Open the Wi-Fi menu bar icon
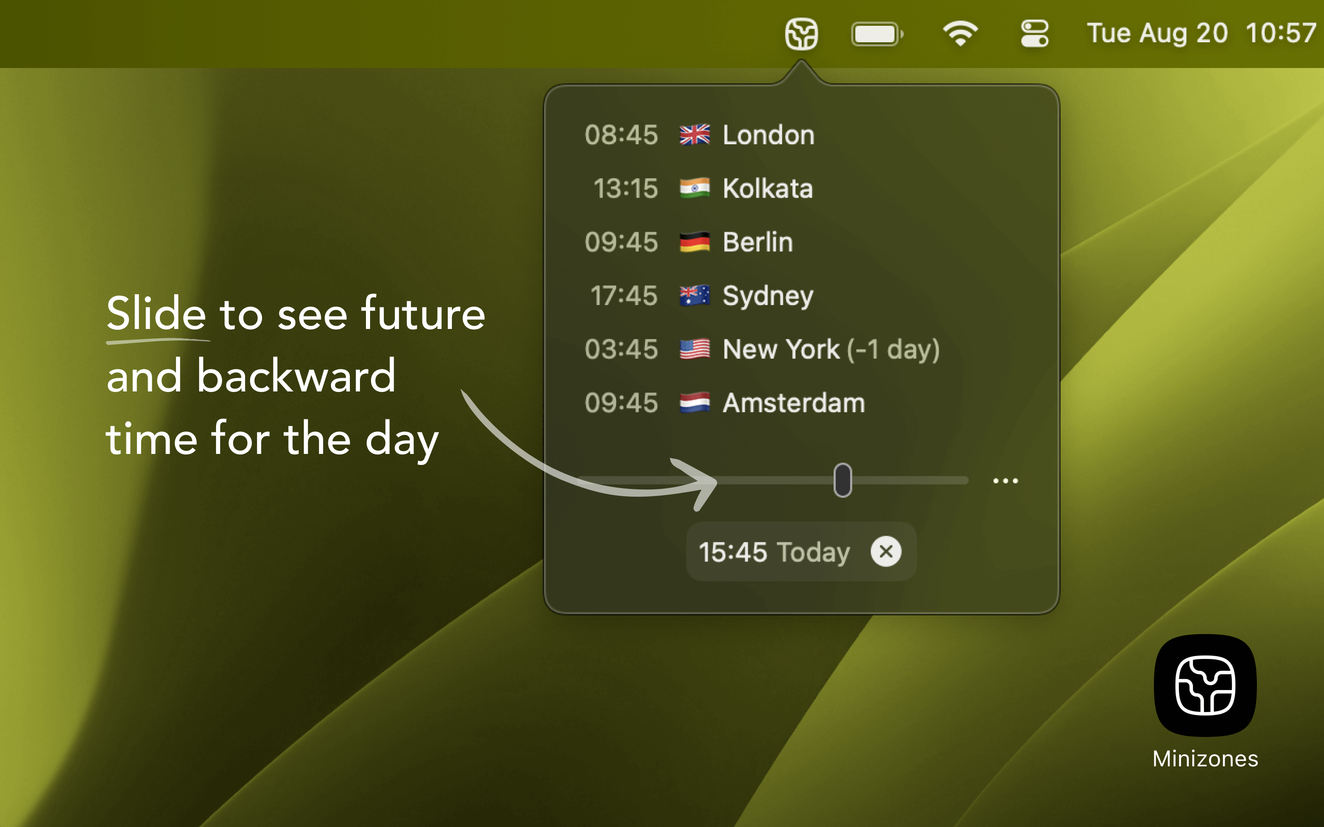The width and height of the screenshot is (1324, 827). coord(960,34)
